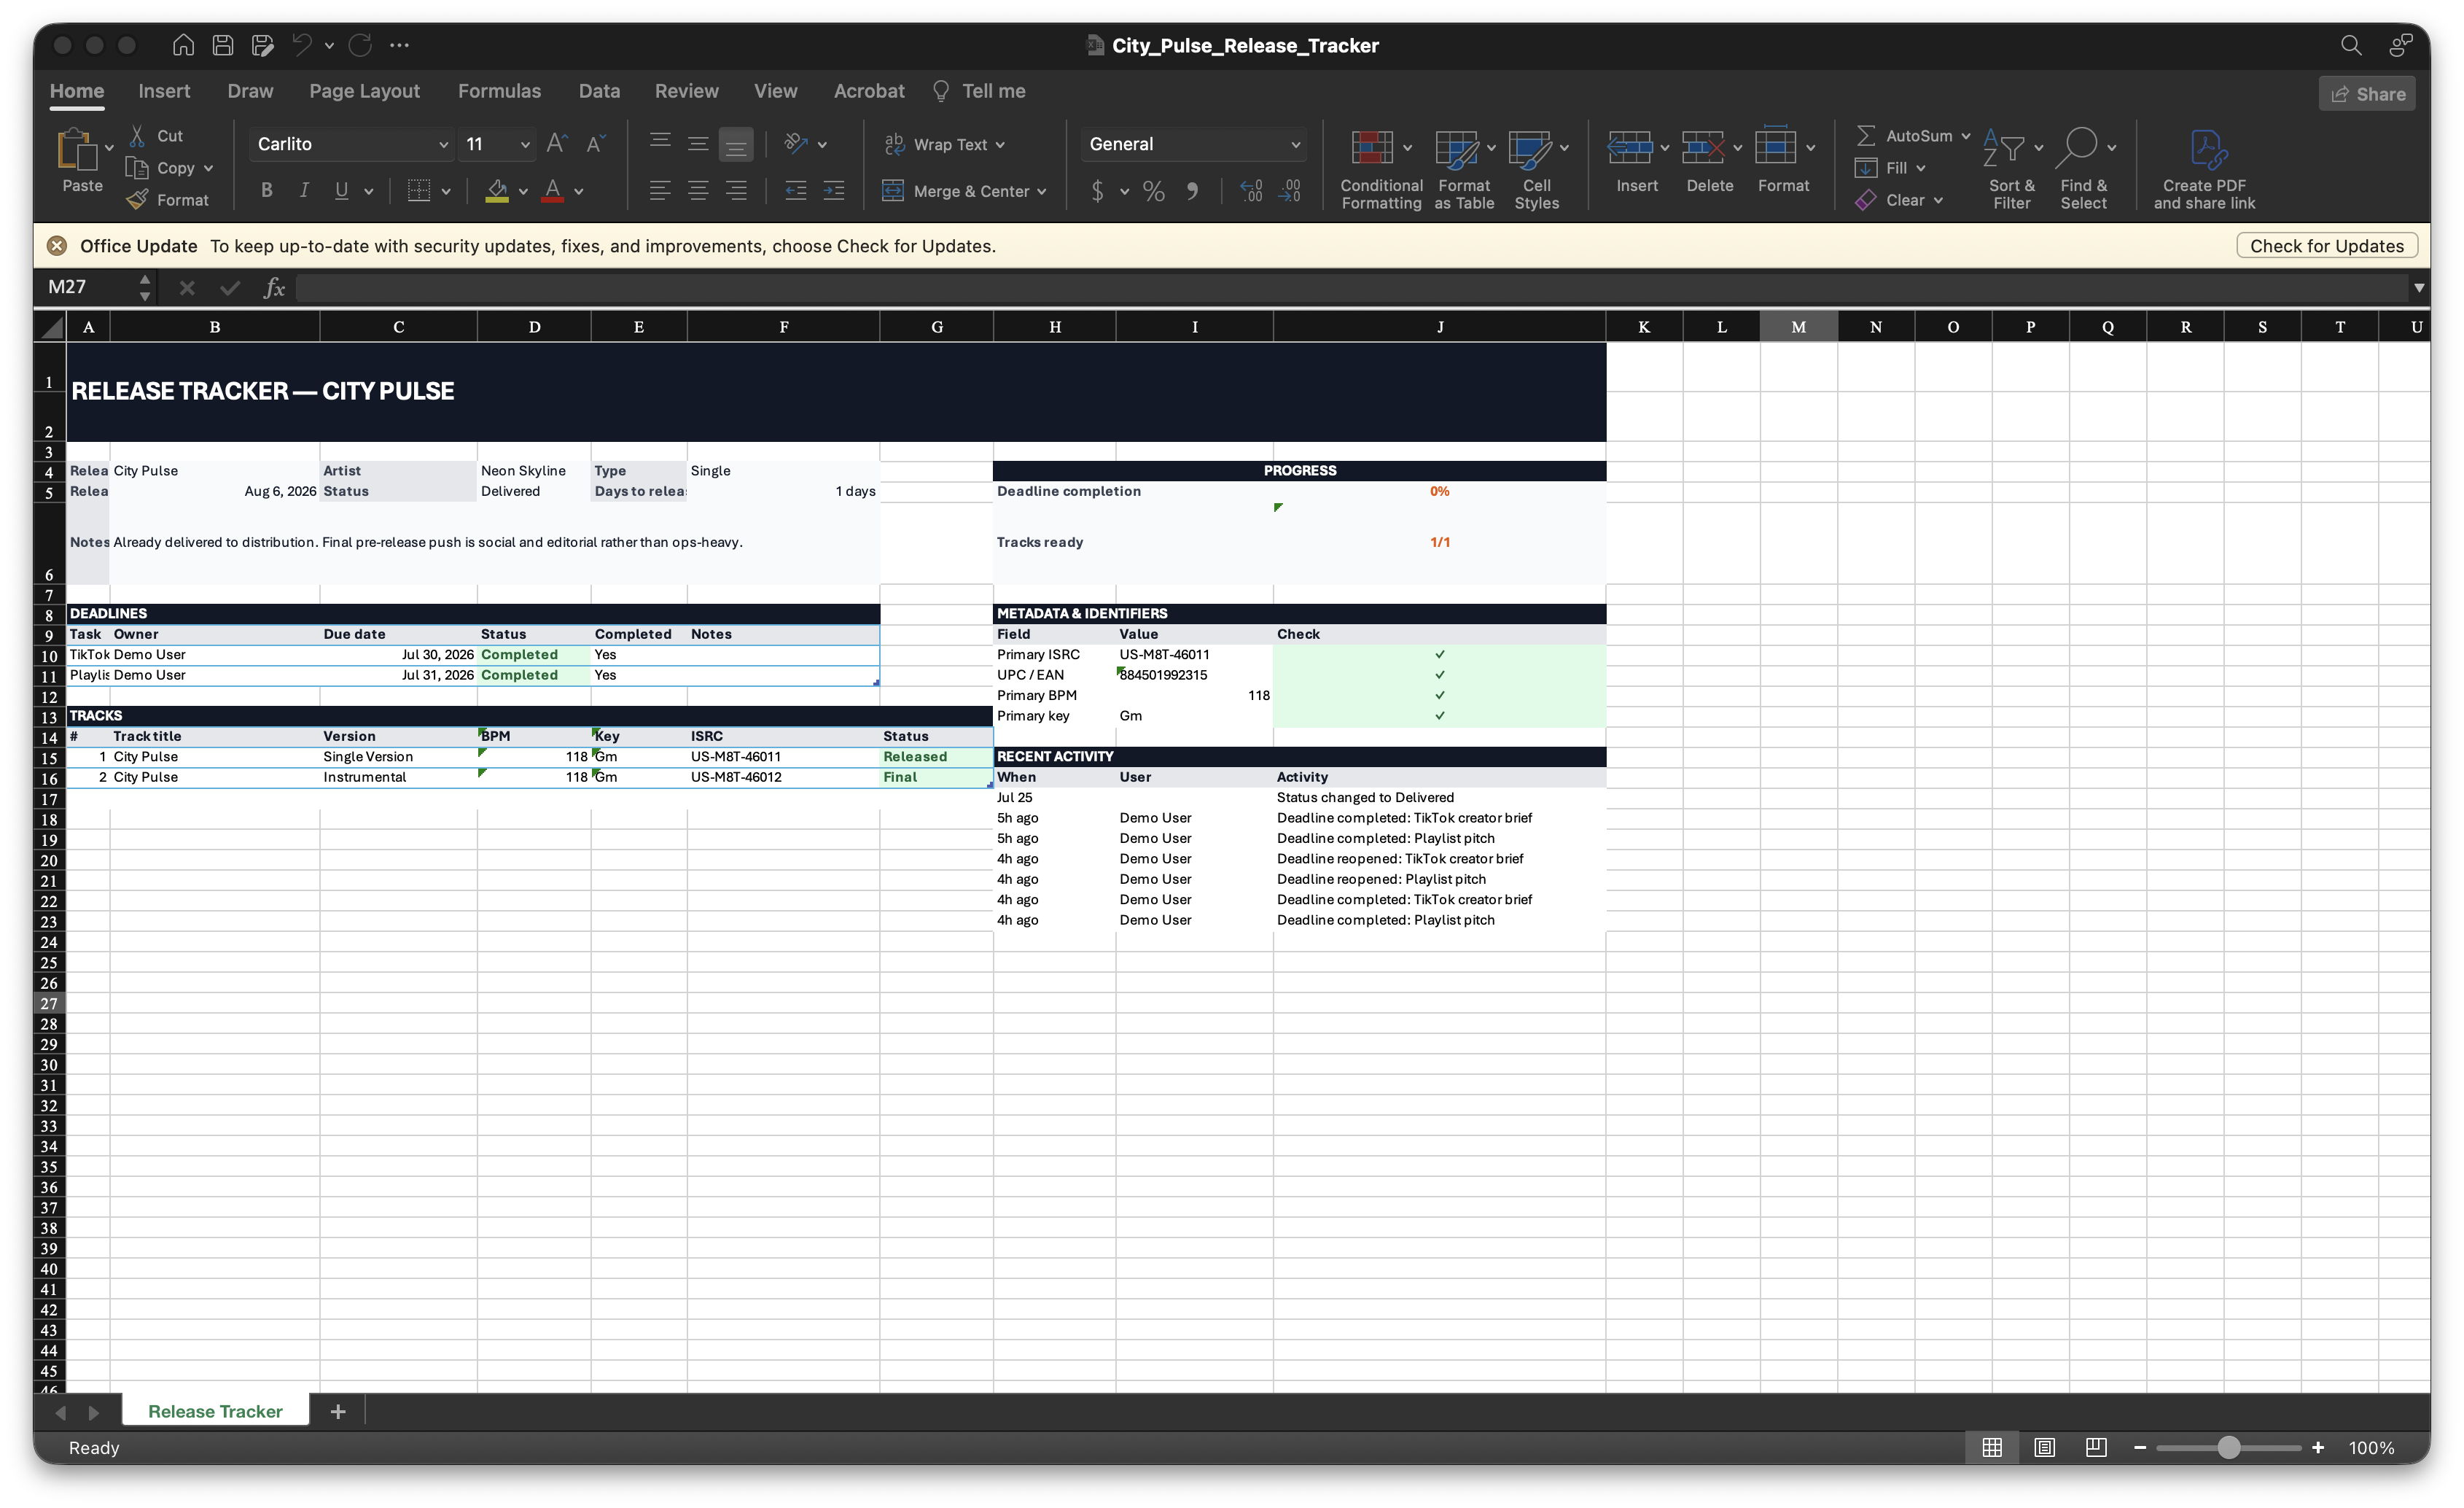Toggle center text horizontally

(698, 190)
